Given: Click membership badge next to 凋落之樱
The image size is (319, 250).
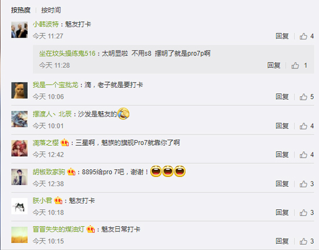Looking at the screenshot, I should click(x=65, y=142).
